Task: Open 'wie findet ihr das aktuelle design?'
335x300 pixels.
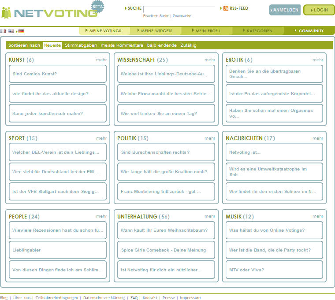Action: click(x=58, y=93)
